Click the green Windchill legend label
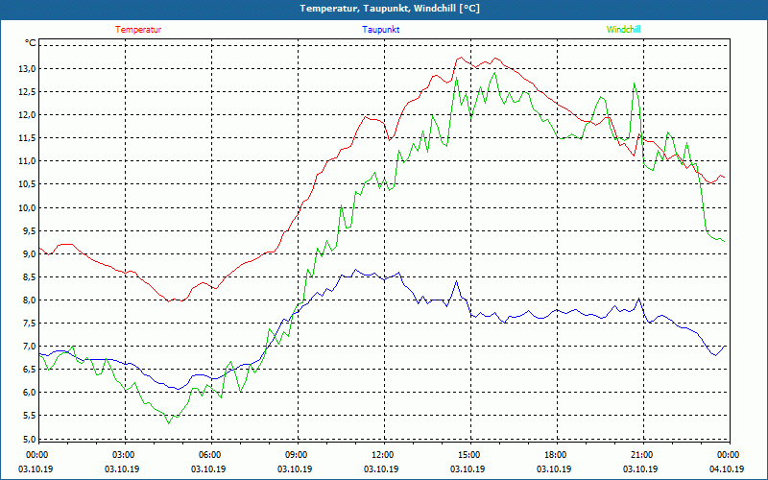This screenshot has width=768, height=480. click(623, 30)
